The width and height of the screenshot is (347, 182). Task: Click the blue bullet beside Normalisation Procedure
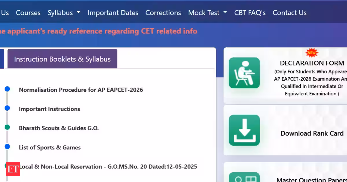[7, 89]
